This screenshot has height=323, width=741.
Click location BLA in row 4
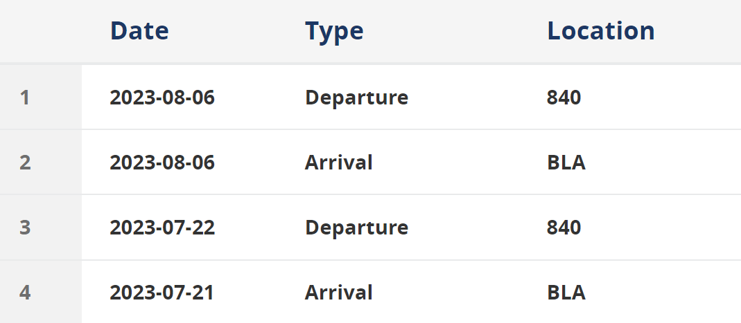click(566, 293)
